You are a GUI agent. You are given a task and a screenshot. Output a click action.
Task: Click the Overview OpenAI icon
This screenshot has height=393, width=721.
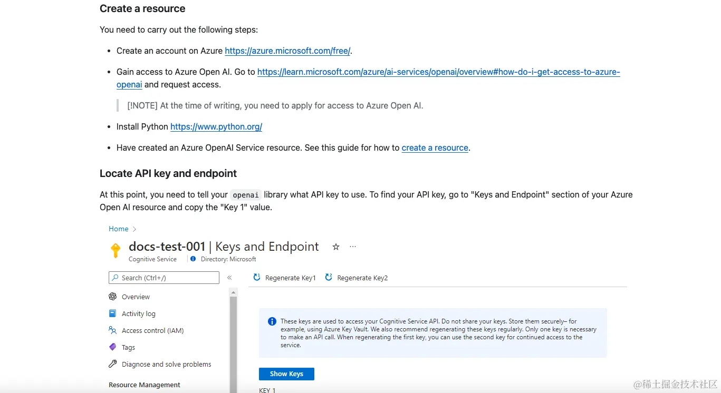(x=112, y=297)
